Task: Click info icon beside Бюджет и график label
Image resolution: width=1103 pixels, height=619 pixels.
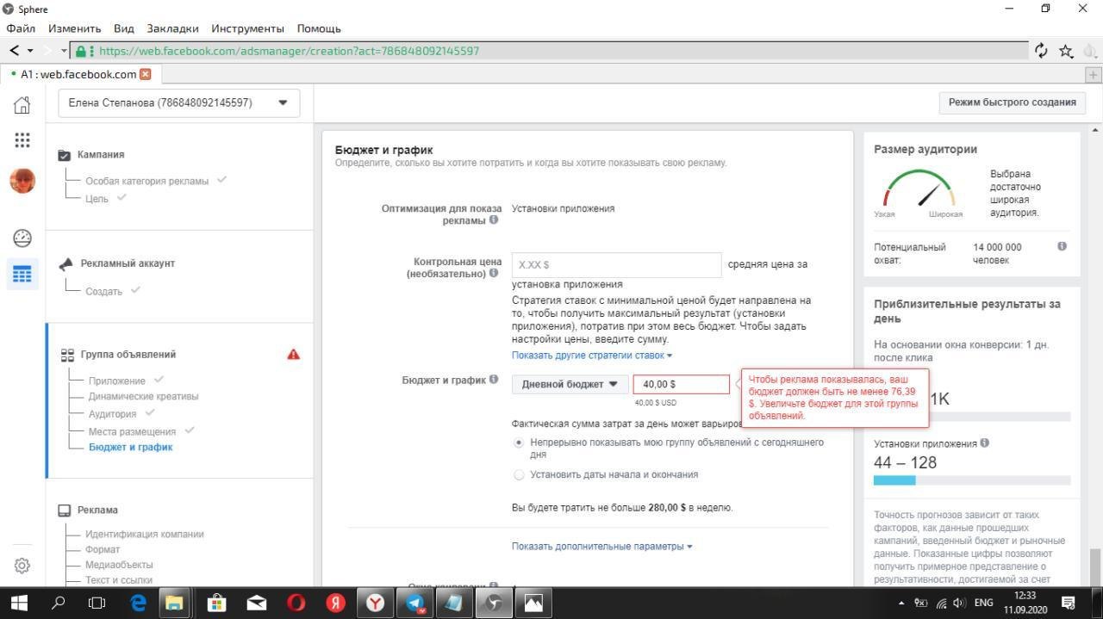Action: [494, 379]
